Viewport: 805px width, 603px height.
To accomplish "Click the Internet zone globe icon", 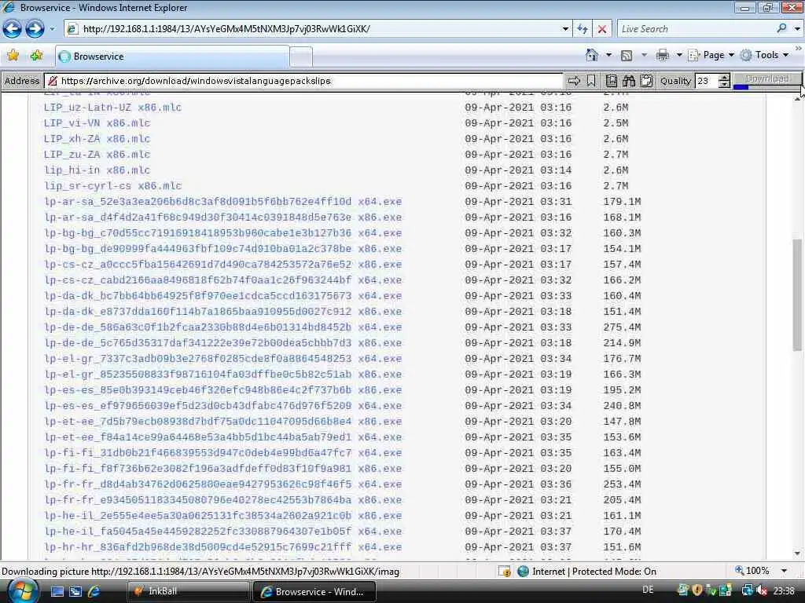I will (523, 571).
